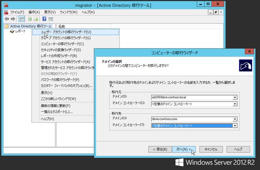260x170 pixels.
Task: Select the レポート node icon
Action: click(12, 31)
